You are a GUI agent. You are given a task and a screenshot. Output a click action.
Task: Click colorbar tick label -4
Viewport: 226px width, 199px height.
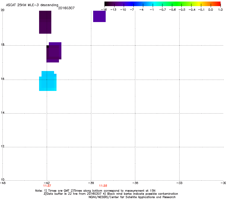coord(141,10)
